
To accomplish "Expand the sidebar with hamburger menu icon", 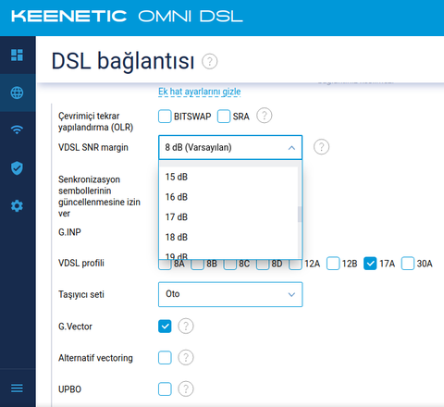I will point(17,388).
